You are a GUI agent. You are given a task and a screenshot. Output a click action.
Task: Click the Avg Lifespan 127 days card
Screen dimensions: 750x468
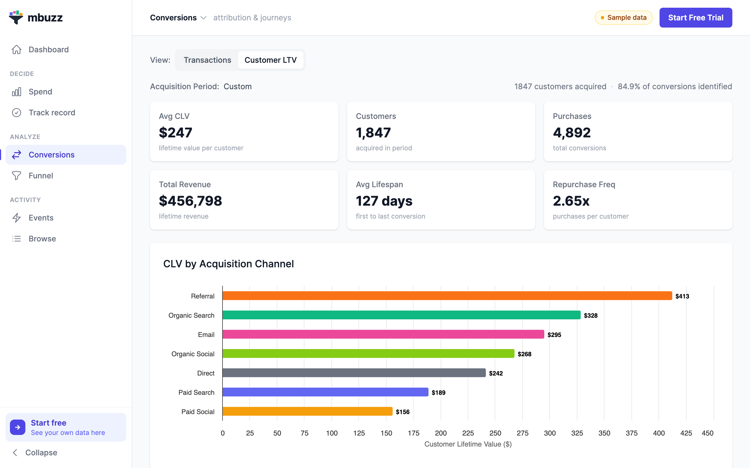click(x=441, y=200)
